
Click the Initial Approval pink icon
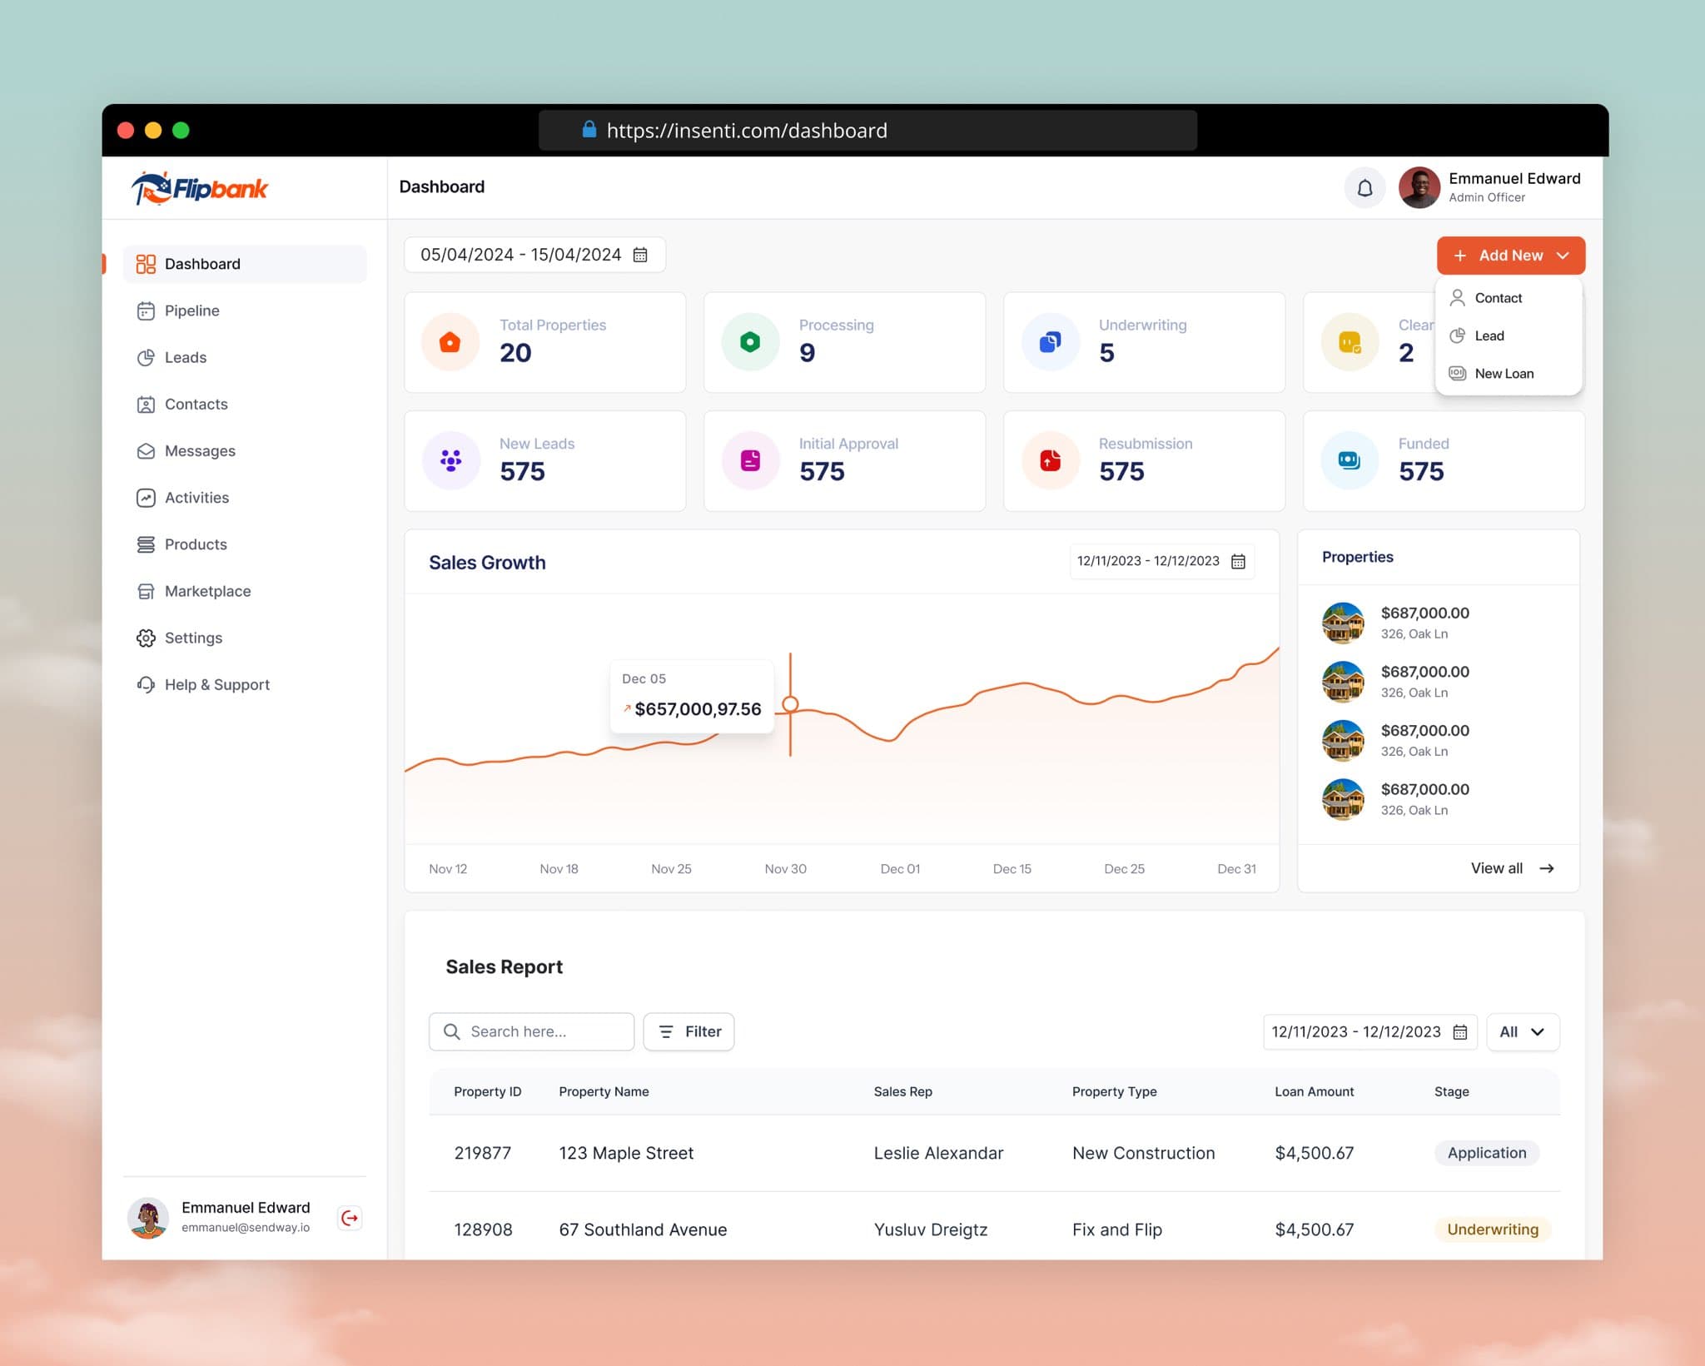[x=750, y=460]
